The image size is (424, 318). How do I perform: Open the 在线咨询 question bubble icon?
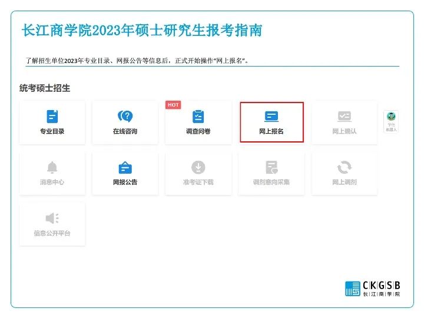pyautogui.click(x=125, y=116)
